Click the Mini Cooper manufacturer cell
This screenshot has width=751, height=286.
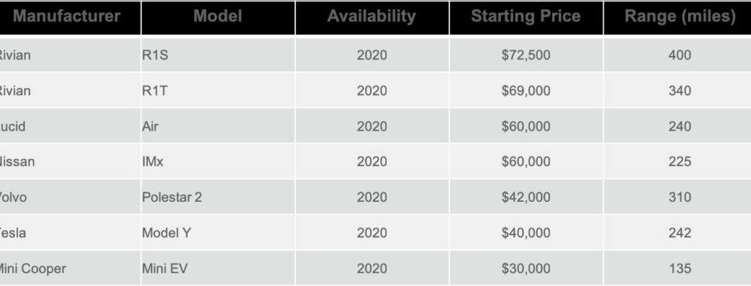pos(70,268)
